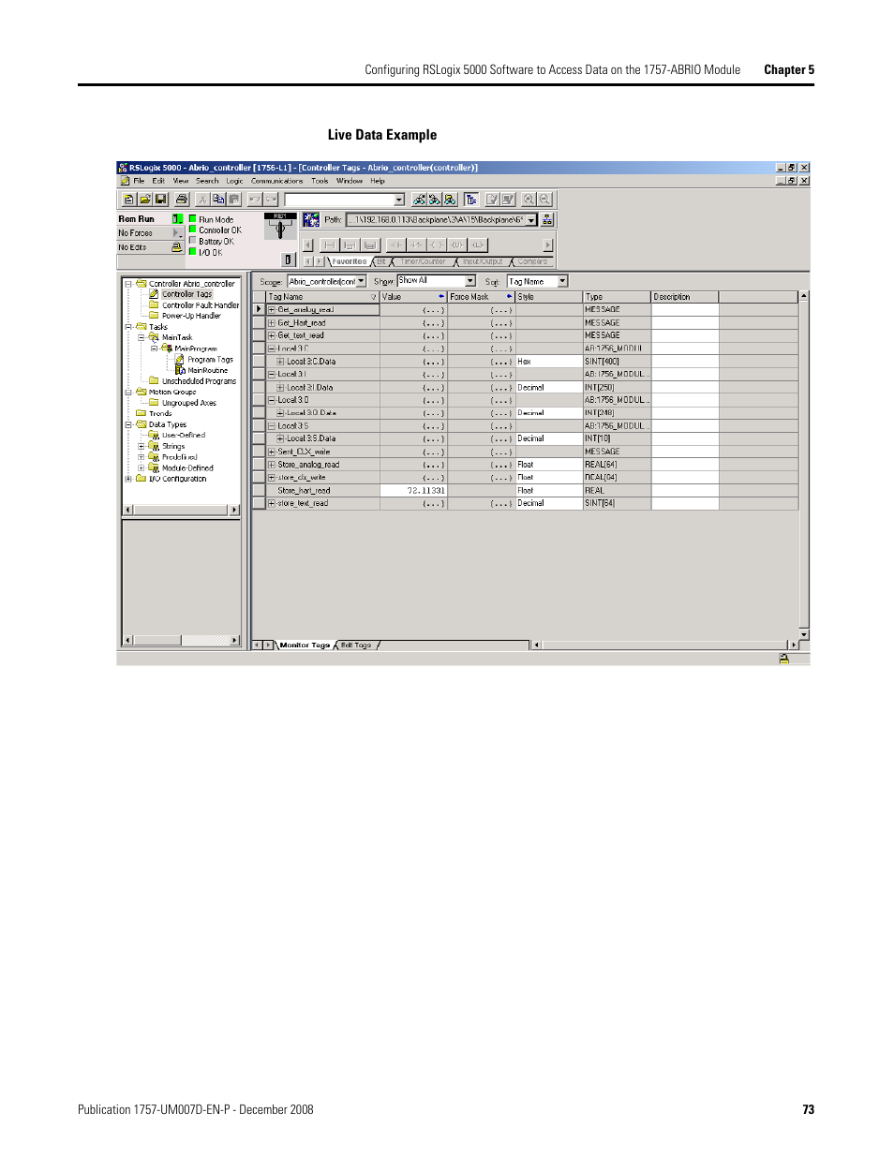Image resolution: width=894 pixels, height=1157 pixels.
Task: Expand the I/O Configuration tree node
Action: pyautogui.click(x=128, y=479)
